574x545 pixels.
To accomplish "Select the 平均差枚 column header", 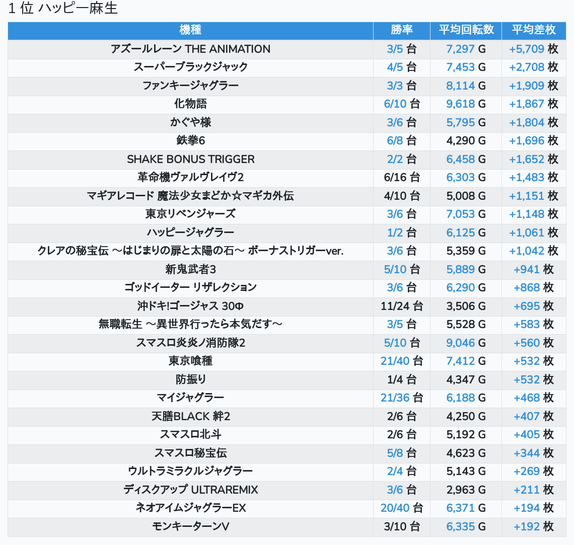I will pos(533,30).
